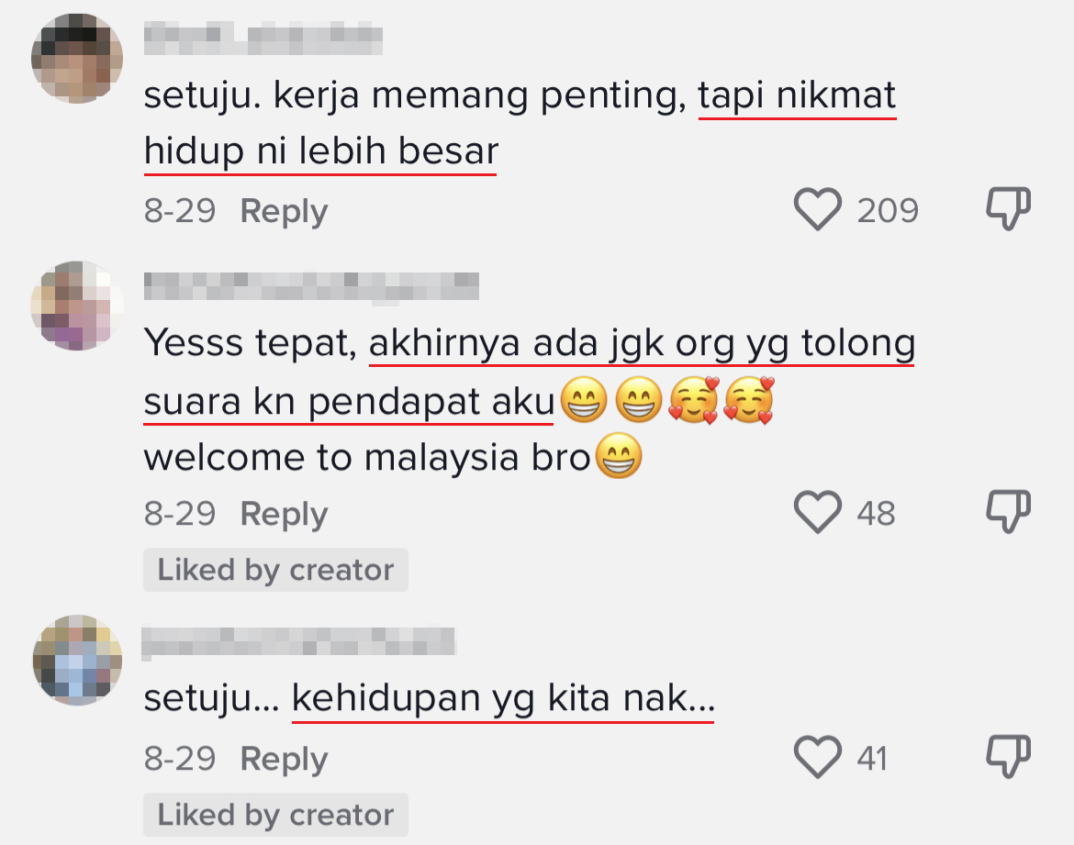Screen dimensions: 1074x845
Task: Like the comment with 48 likes
Action: click(x=817, y=512)
